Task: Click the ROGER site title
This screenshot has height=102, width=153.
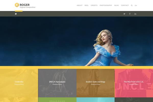Action: click(x=24, y=5)
